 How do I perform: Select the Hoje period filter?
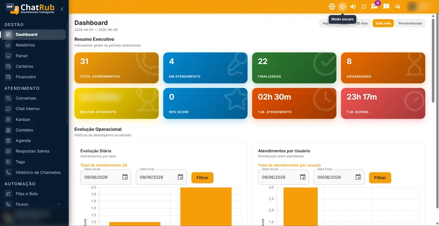326,23
